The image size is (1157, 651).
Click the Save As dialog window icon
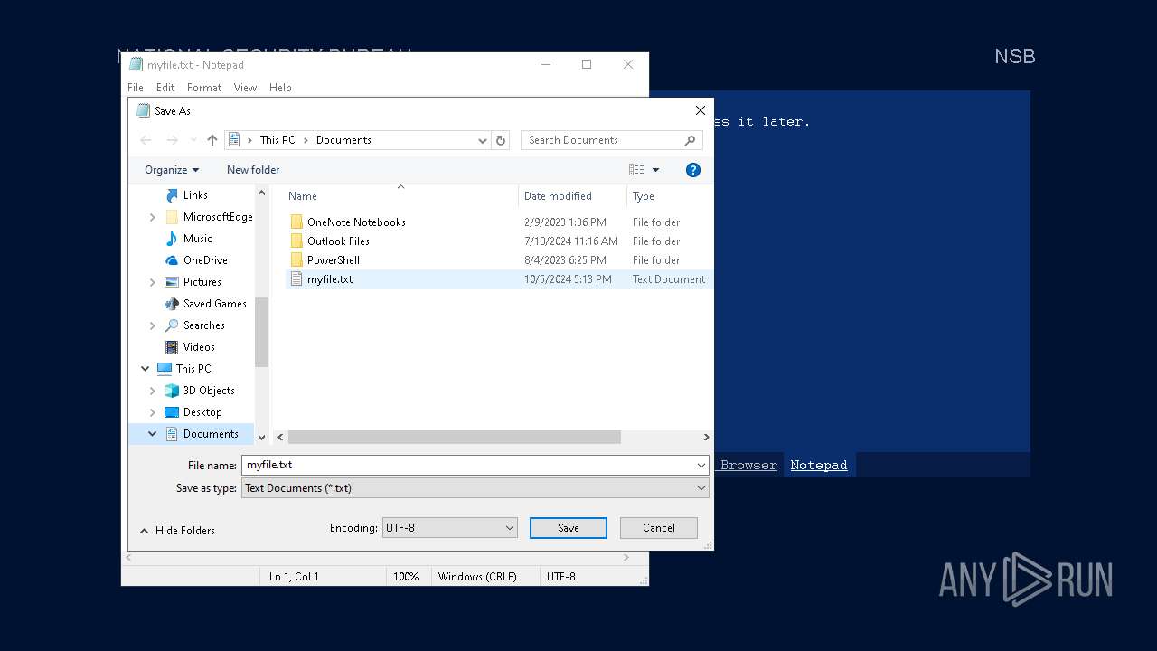coord(143,110)
